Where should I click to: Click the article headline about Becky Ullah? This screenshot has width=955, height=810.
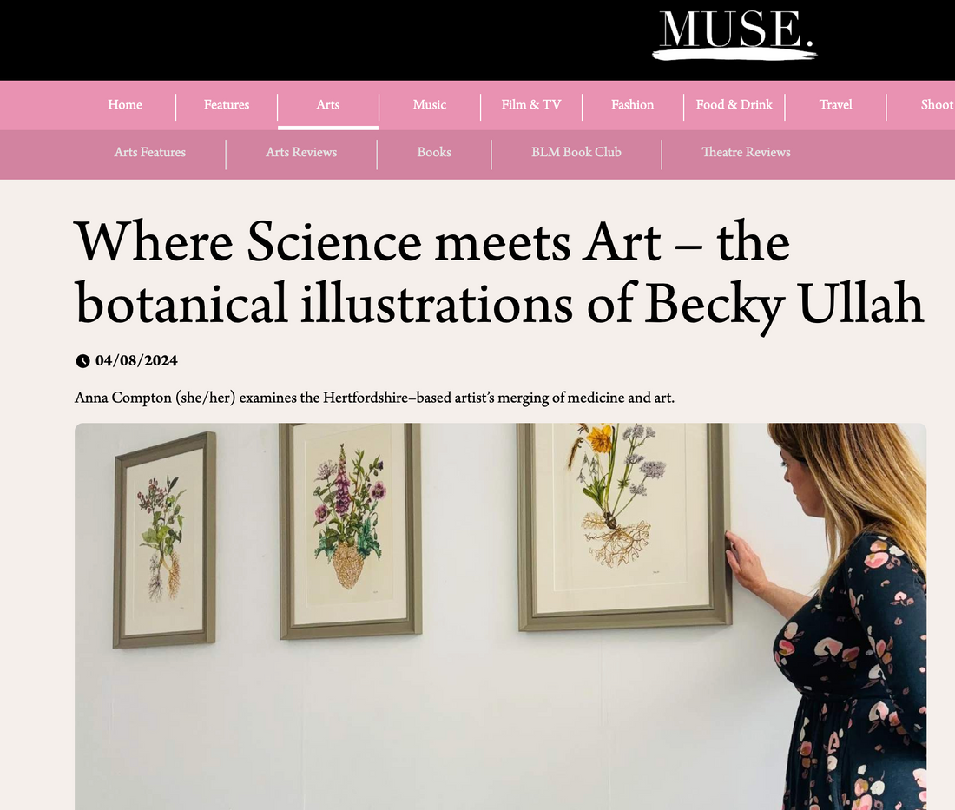[x=499, y=272]
